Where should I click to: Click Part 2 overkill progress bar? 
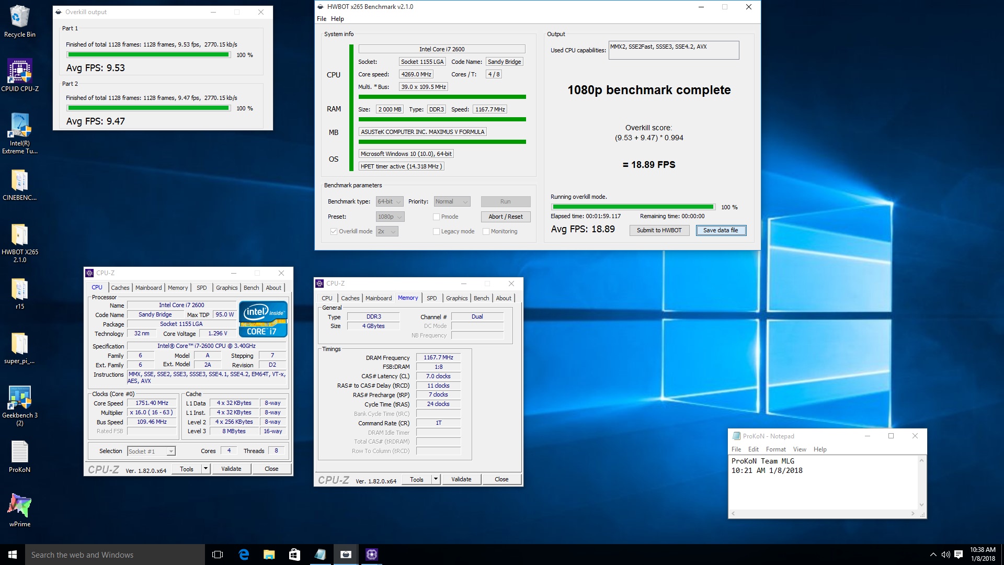point(149,108)
